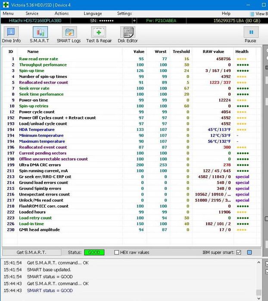Click the RAW value column header

(x=213, y=51)
